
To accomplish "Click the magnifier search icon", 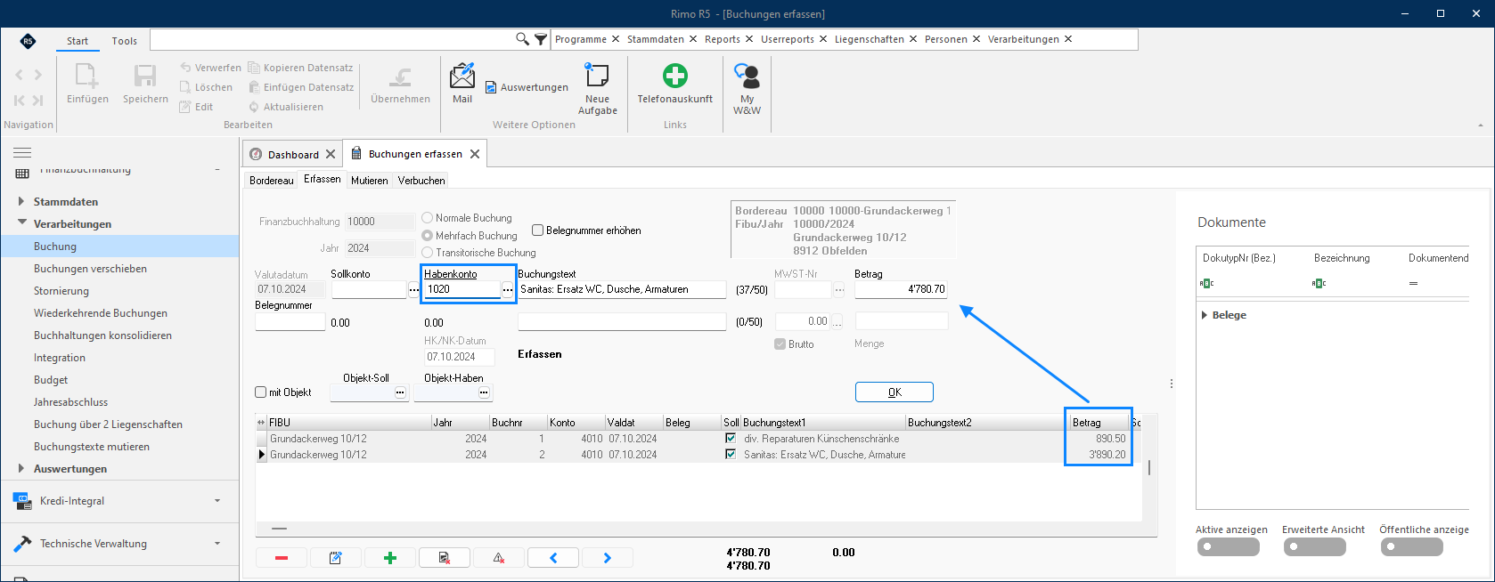I will 523,39.
